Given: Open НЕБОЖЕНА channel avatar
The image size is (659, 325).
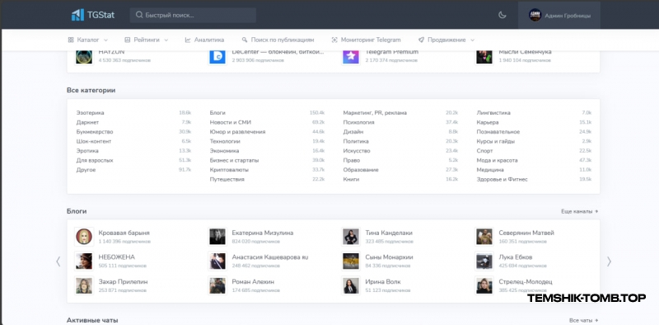Looking at the screenshot, I should (x=84, y=261).
